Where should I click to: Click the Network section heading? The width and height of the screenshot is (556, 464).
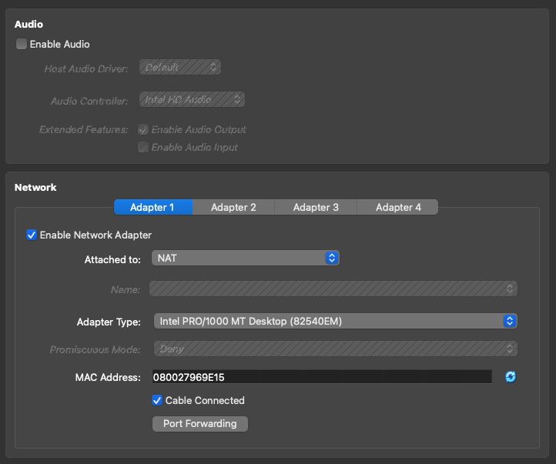click(35, 187)
